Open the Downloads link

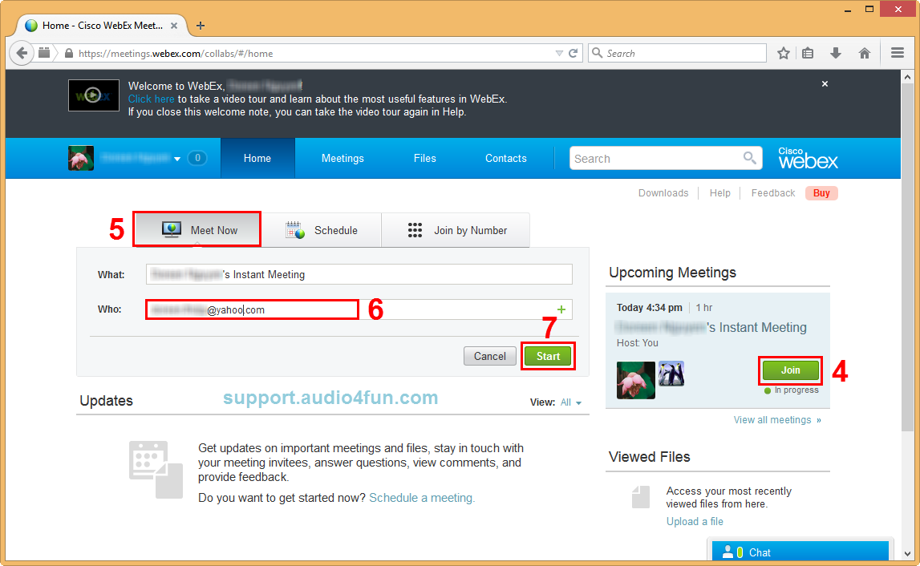coord(663,193)
